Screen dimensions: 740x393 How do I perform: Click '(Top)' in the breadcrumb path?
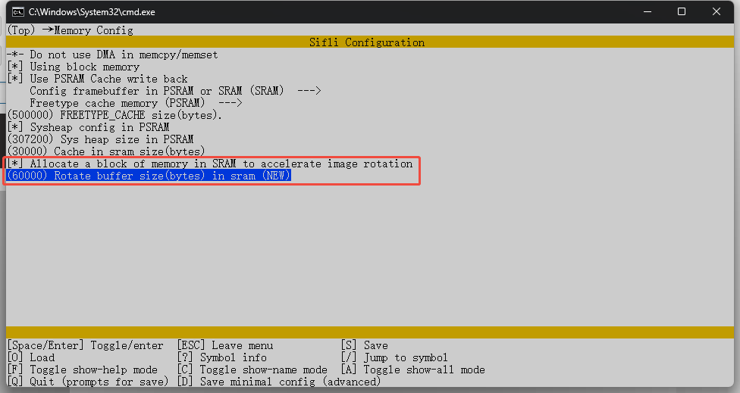(x=21, y=30)
